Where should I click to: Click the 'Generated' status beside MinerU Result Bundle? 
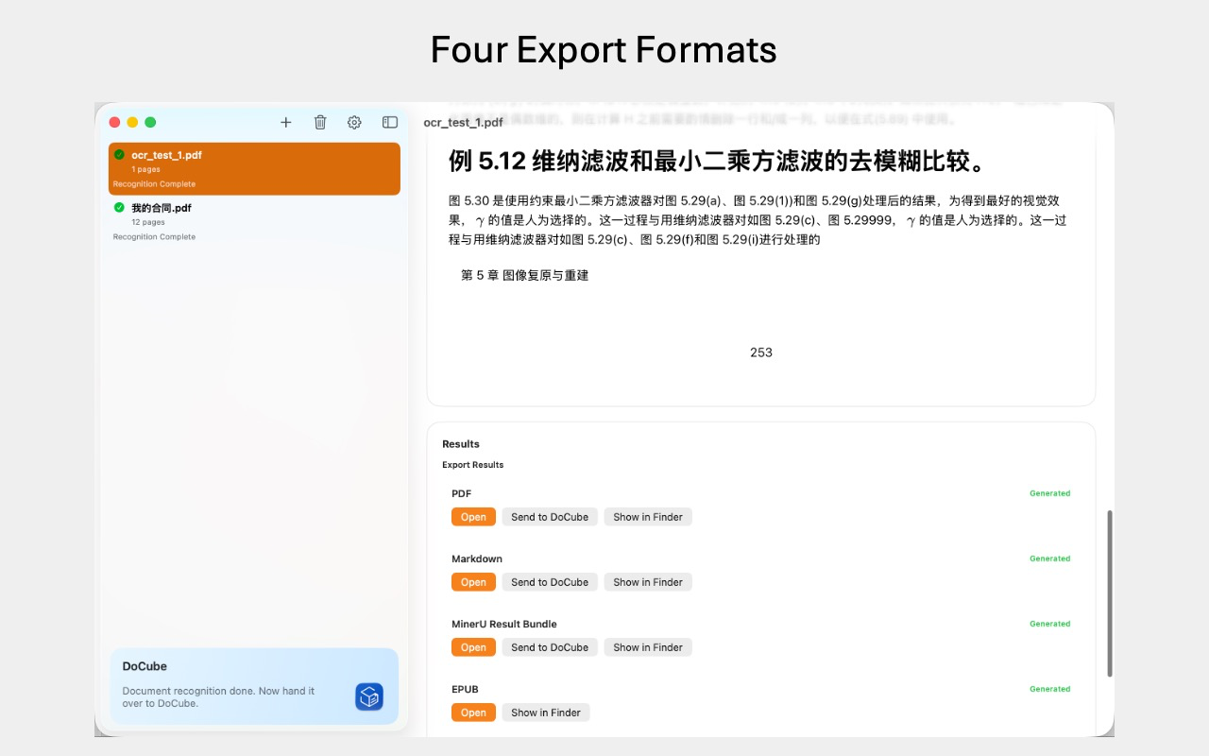(x=1049, y=624)
